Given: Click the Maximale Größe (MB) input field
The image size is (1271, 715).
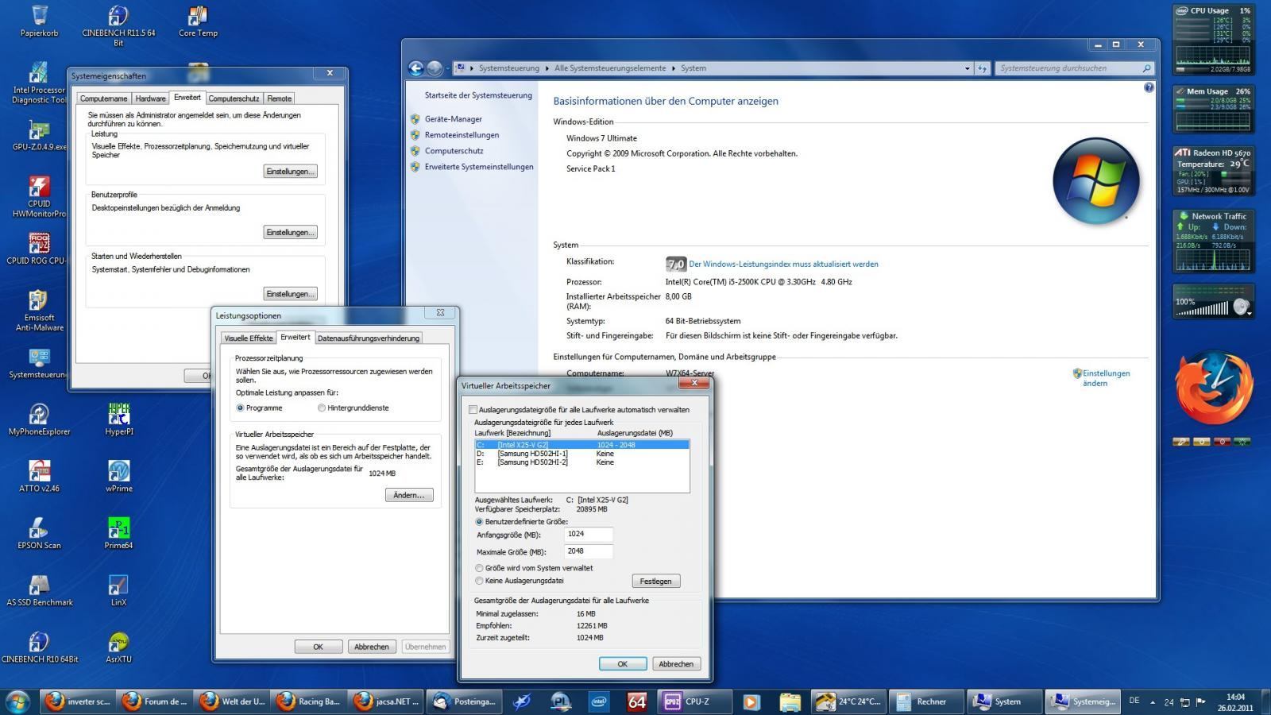Looking at the screenshot, I should [588, 551].
